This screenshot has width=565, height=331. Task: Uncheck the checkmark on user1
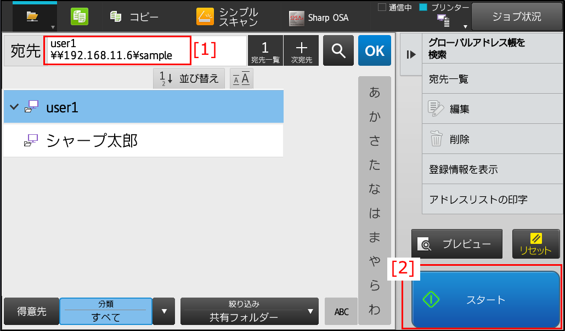[x=14, y=107]
